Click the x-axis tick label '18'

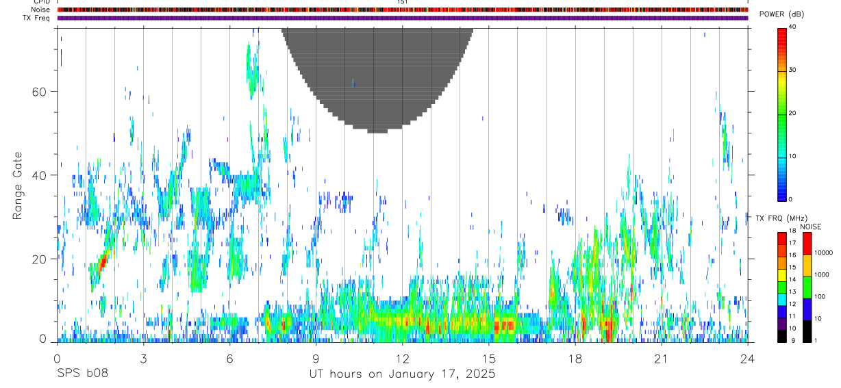coord(575,359)
